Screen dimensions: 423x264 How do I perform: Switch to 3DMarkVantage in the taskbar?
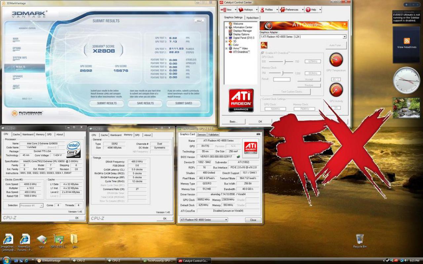53,261
